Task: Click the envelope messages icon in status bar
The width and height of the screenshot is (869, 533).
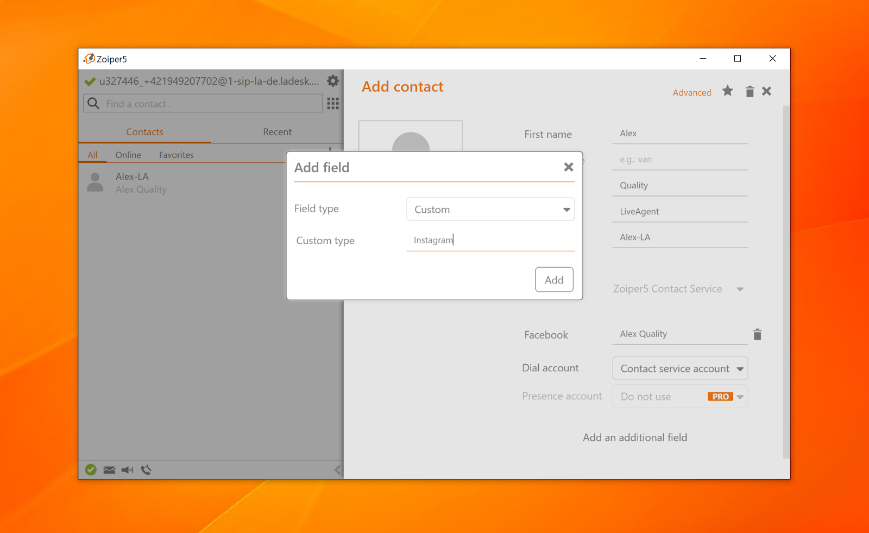Action: click(x=109, y=470)
